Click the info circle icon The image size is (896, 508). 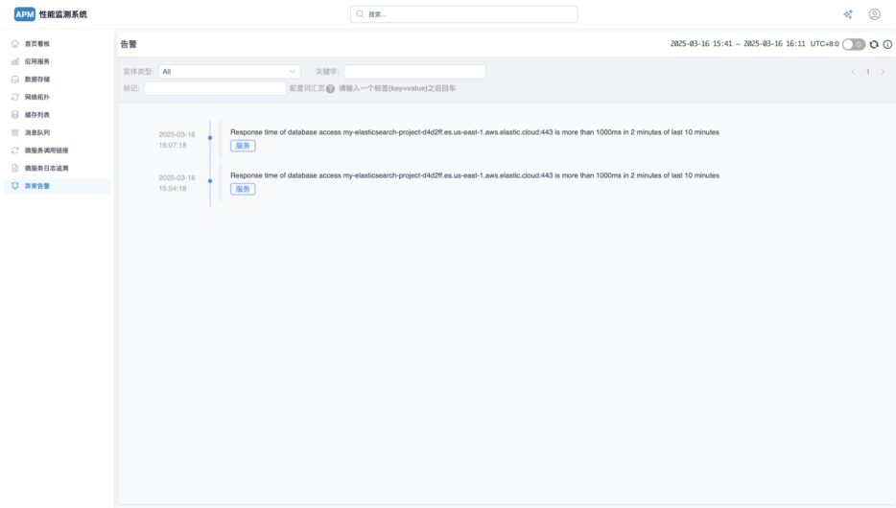887,44
